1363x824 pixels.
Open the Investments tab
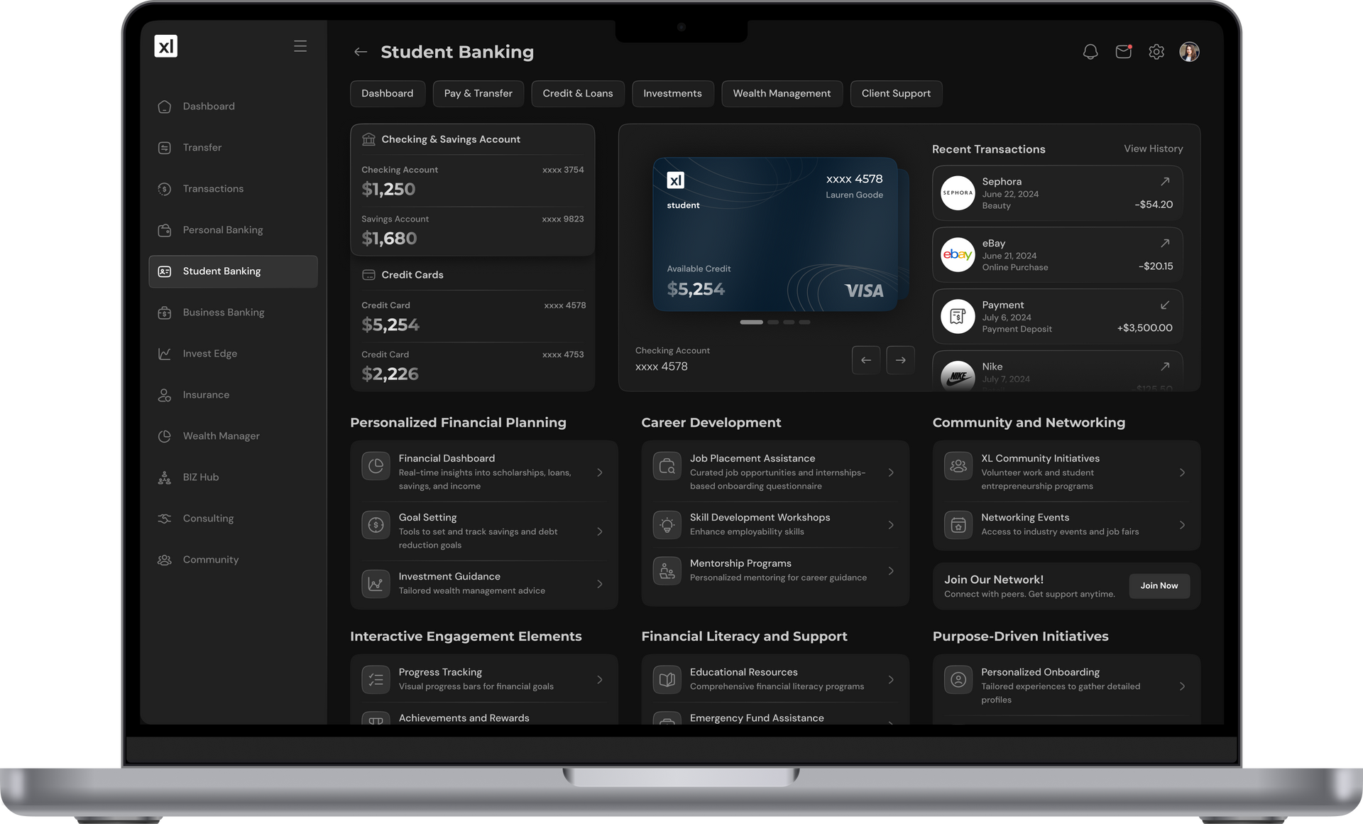tap(673, 94)
